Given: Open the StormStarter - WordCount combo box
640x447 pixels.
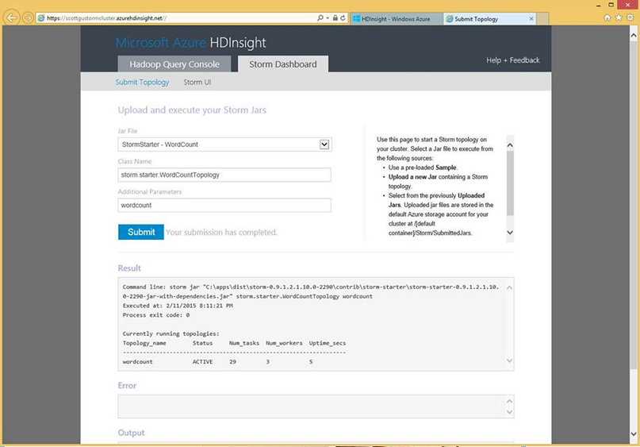Looking at the screenshot, I should 224,145.
